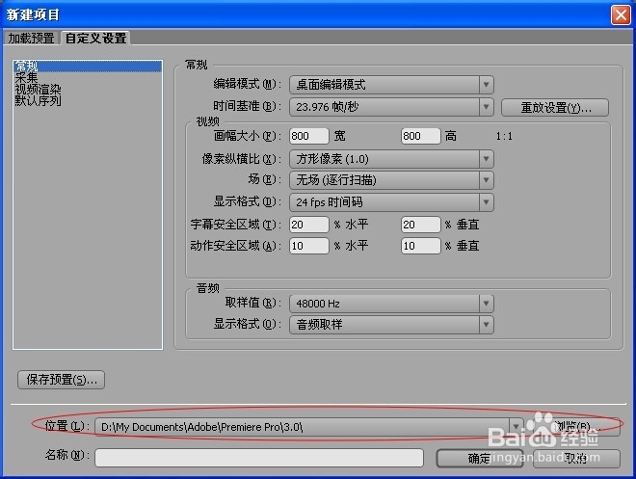Select the 自定义设置 tab
The height and width of the screenshot is (479, 636).
[x=95, y=39]
